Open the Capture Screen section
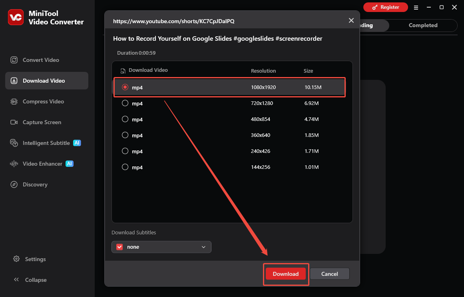Viewport: 464px width, 297px height. click(47, 122)
